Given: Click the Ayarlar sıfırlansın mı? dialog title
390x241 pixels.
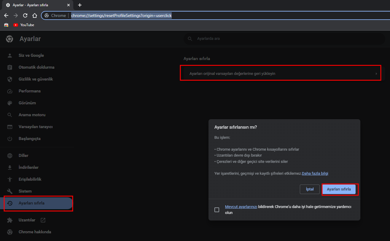Looking at the screenshot, I should pyautogui.click(x=235, y=127).
